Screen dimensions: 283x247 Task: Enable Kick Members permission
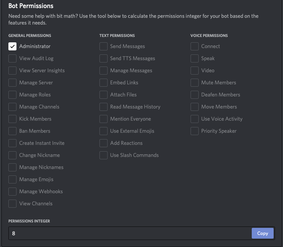click(12, 119)
